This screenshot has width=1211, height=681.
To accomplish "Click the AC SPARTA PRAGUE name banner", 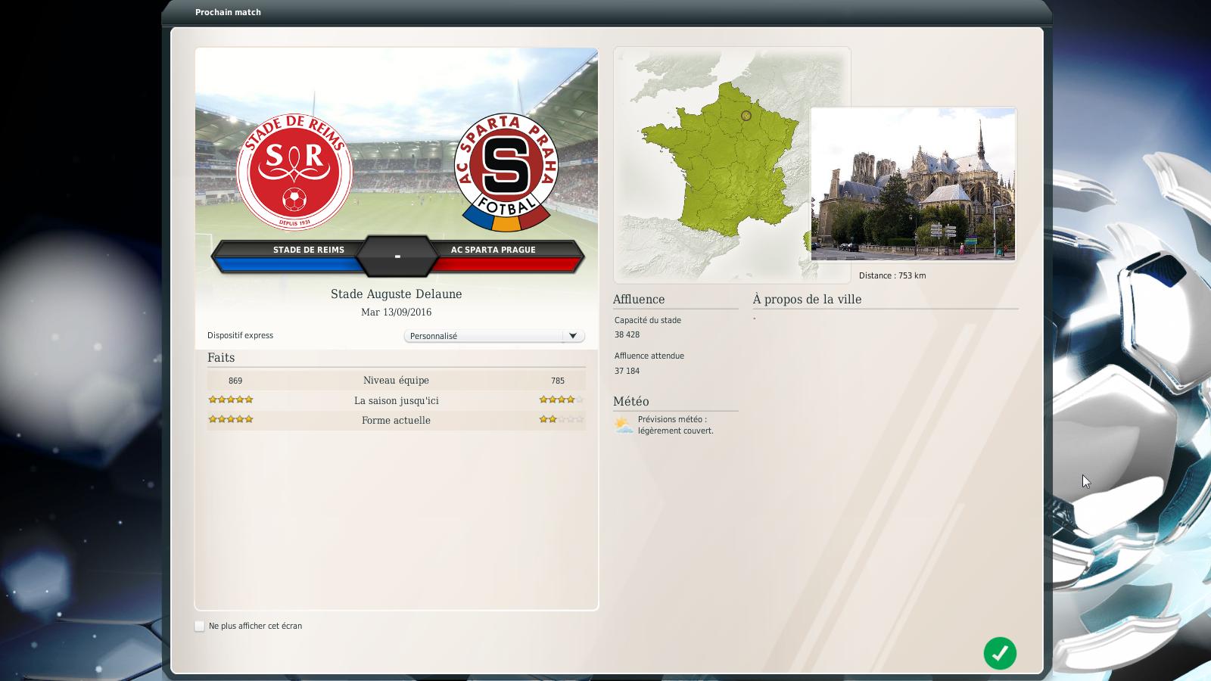I will (493, 250).
